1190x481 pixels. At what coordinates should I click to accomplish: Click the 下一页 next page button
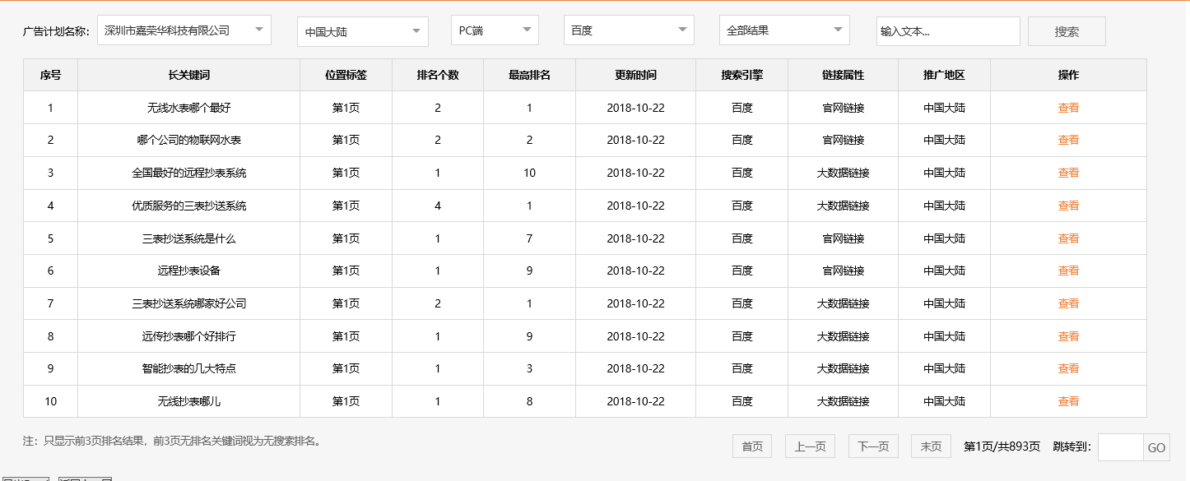click(874, 446)
